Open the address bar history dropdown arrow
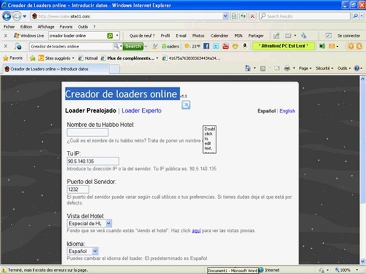Viewport: 366px width, 274px height. point(225,16)
